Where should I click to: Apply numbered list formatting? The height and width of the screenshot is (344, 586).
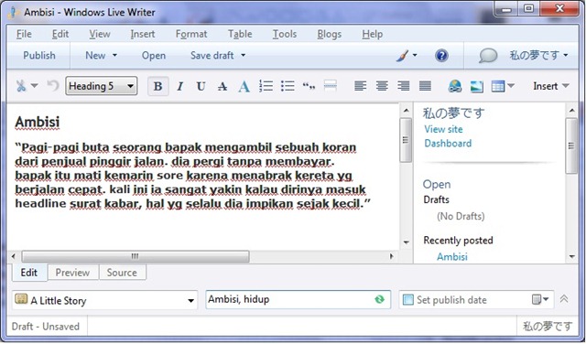click(x=266, y=86)
